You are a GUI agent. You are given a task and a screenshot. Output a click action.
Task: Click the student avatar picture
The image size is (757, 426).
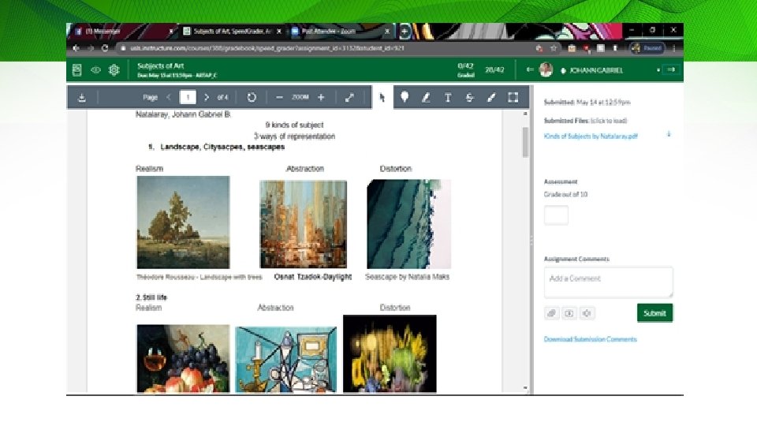click(x=546, y=69)
